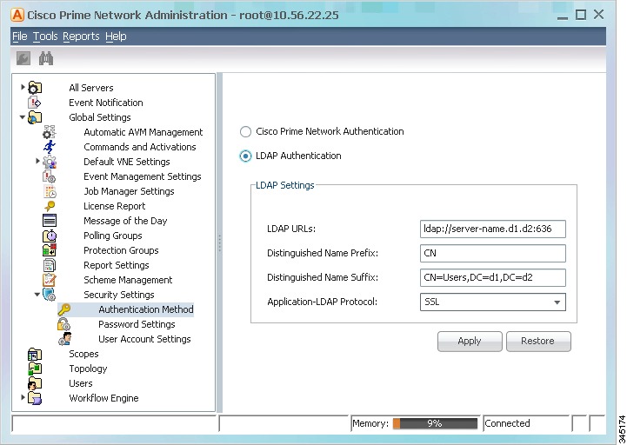Image resolution: width=627 pixels, height=445 pixels.
Task: Click the Distinguished Name Prefix field
Action: [x=492, y=254]
